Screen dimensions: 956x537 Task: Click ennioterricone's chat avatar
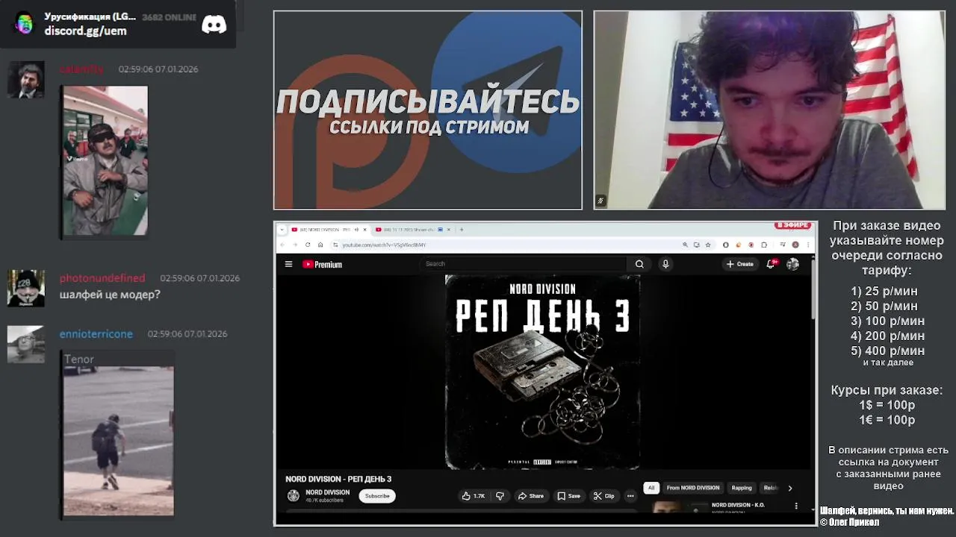[26, 345]
